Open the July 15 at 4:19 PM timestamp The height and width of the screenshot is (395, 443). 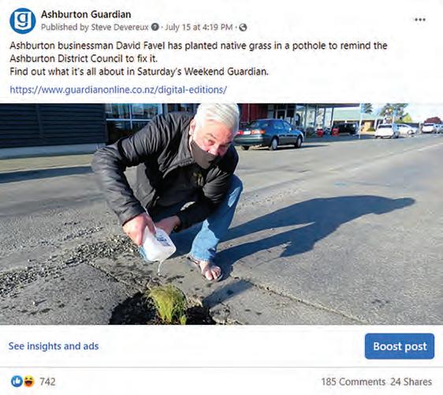[199, 27]
